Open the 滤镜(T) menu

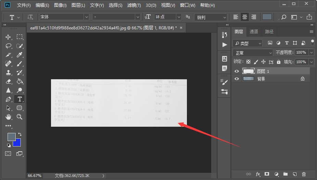[134, 5]
